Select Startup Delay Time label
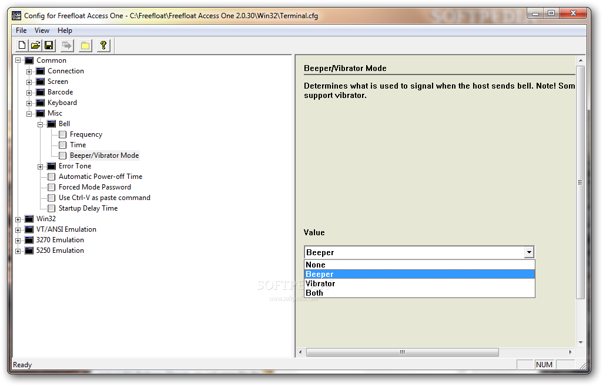This screenshot has height=386, width=603. 88,208
